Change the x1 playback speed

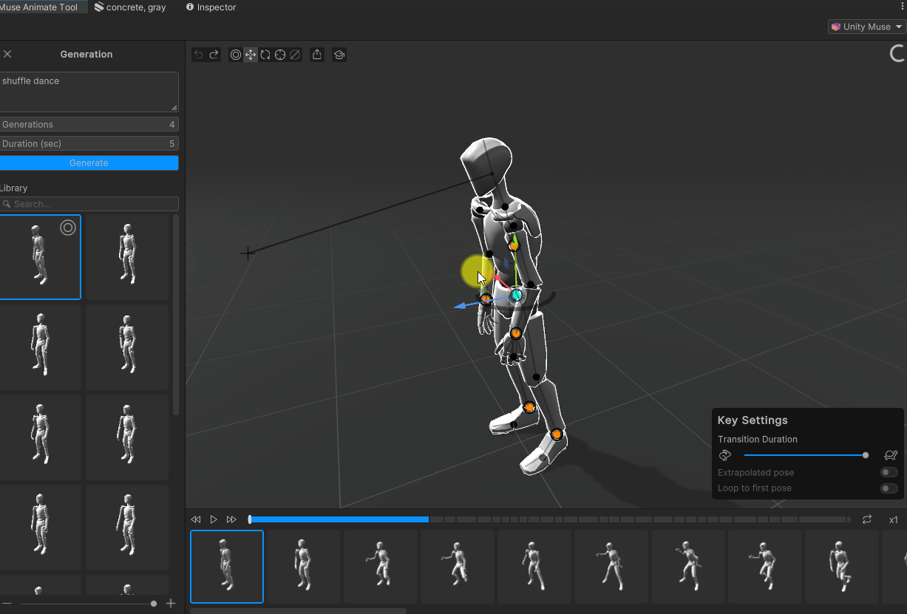894,519
